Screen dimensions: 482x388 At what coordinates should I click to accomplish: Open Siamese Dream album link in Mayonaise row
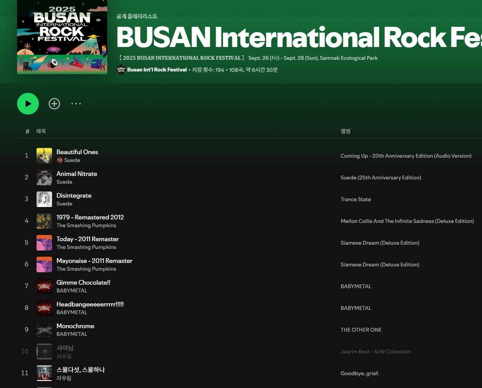(380, 264)
